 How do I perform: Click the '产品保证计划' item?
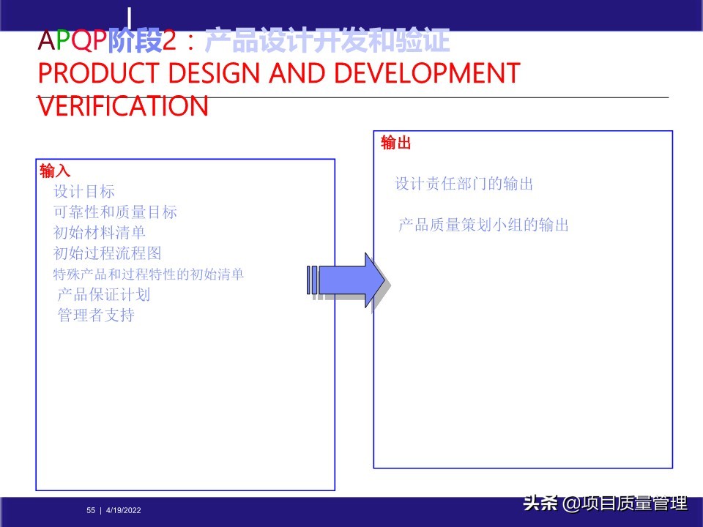tap(103, 294)
